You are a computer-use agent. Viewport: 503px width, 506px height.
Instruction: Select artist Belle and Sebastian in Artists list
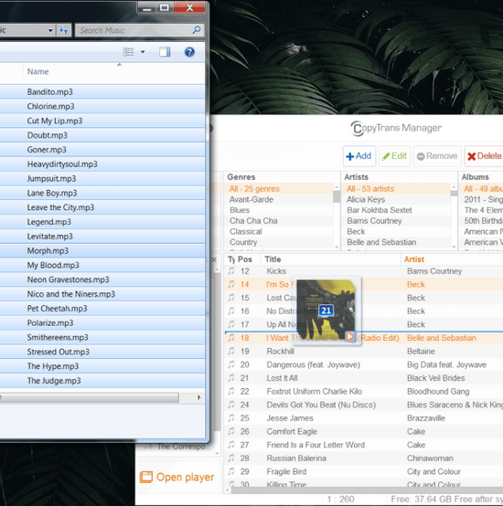click(381, 242)
